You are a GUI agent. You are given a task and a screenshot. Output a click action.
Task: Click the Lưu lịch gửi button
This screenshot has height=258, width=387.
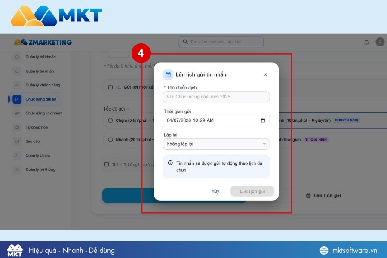point(252,191)
